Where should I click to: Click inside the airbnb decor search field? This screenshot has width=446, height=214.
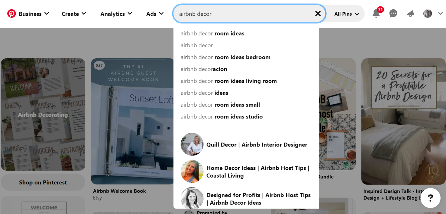[x=242, y=14]
